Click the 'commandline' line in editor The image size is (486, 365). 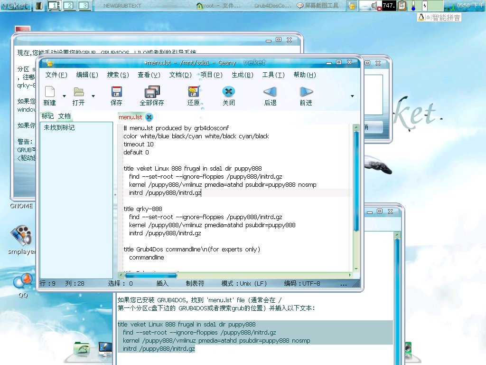147,257
